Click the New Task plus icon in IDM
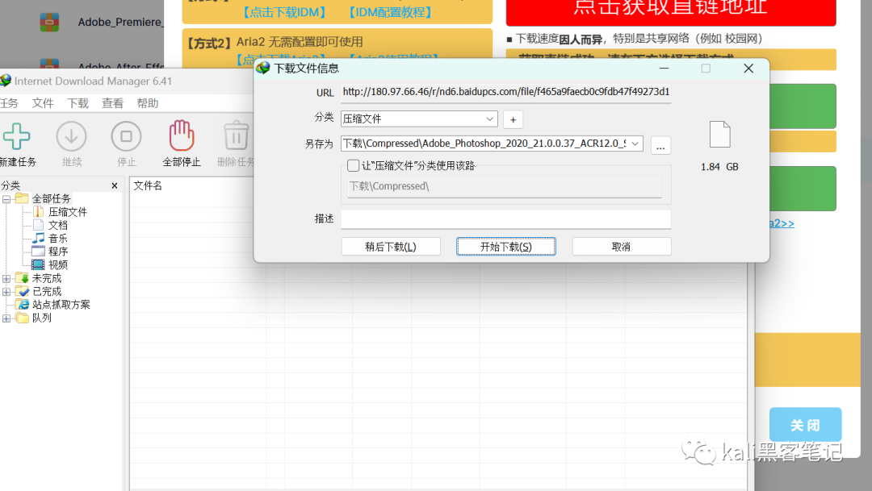The image size is (872, 491). tap(16, 136)
